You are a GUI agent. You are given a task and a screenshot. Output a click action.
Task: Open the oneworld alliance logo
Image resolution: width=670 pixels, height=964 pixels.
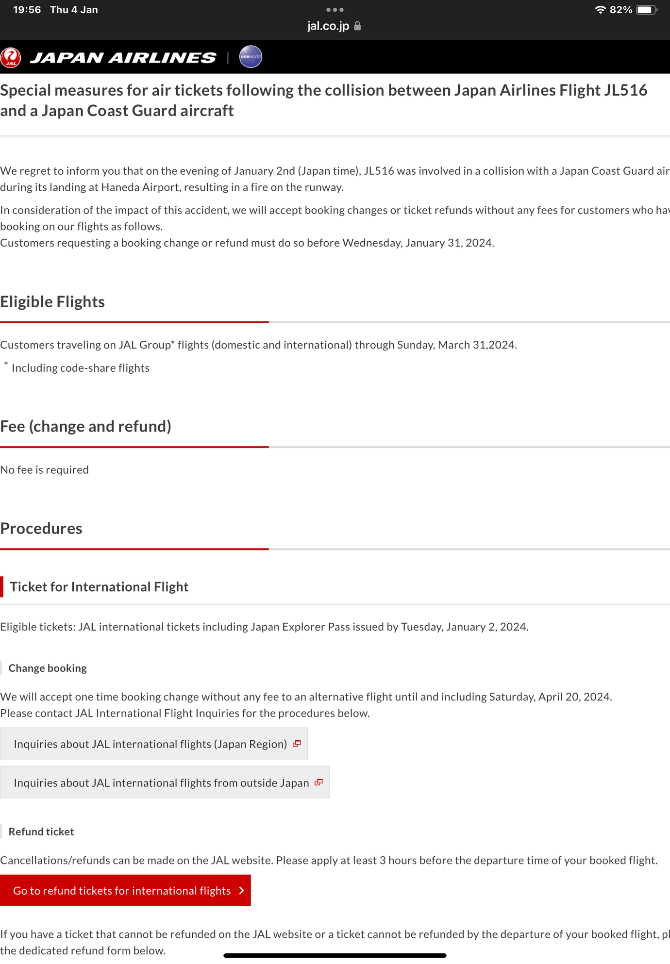[x=251, y=57]
